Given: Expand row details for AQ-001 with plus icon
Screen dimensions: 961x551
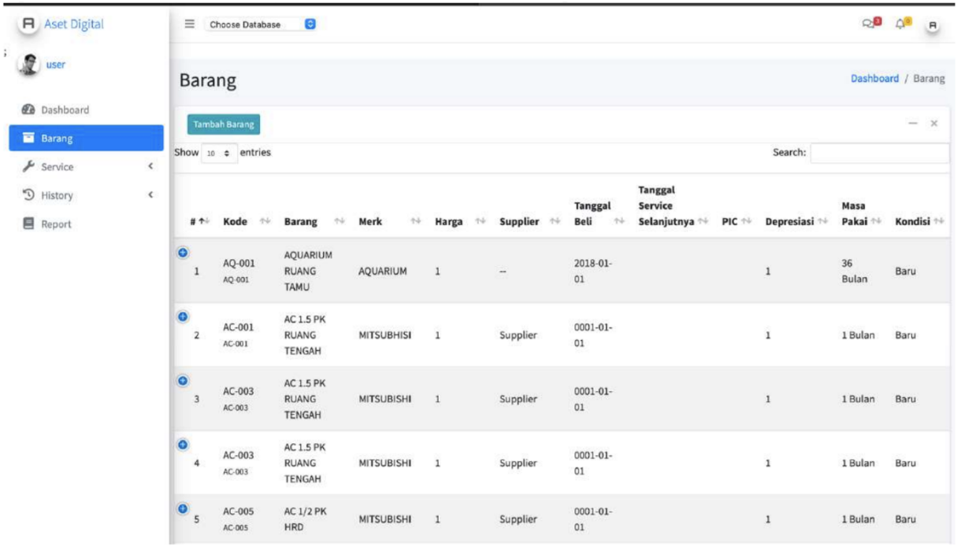Looking at the screenshot, I should [183, 253].
